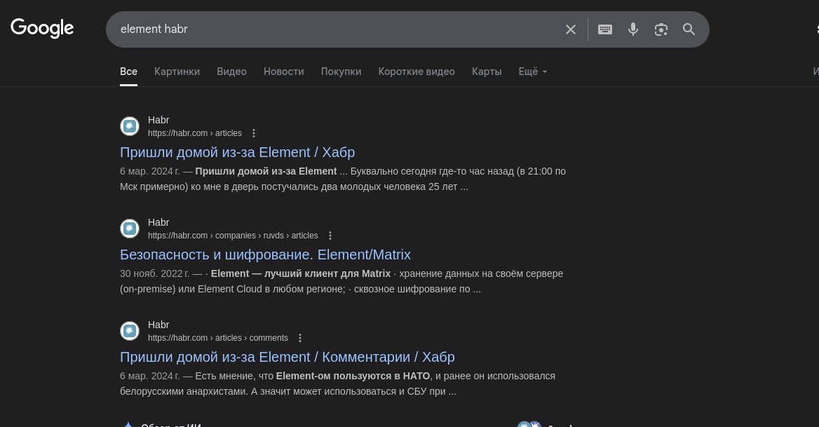Select the Короткие видео tab
This screenshot has width=819, height=427.
point(416,72)
